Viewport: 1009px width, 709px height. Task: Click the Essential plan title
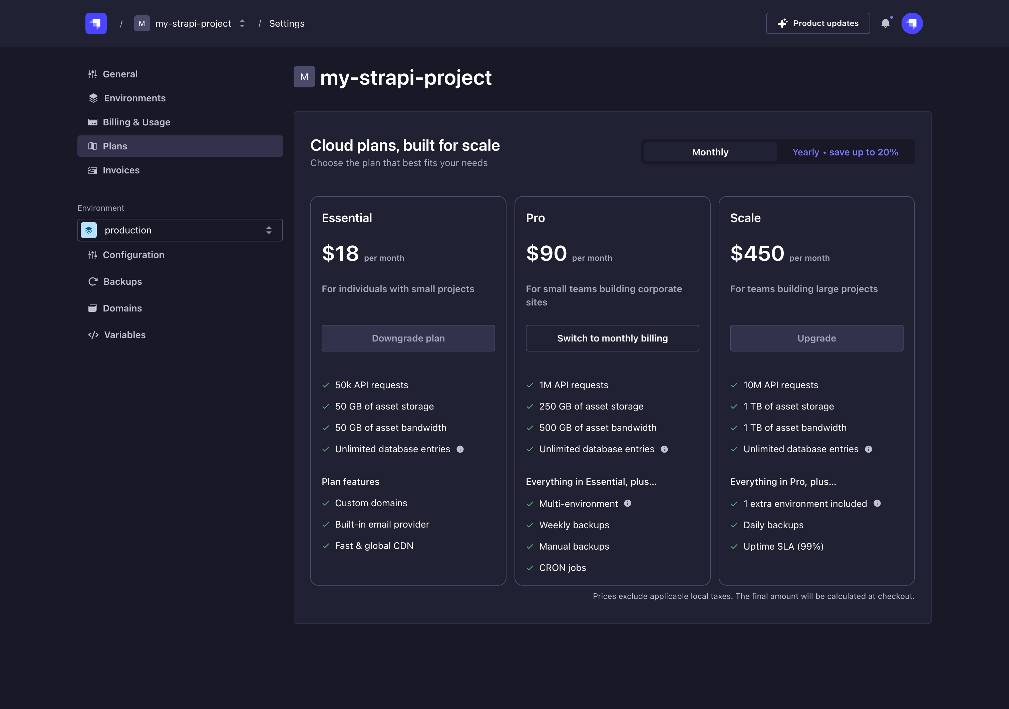point(347,218)
